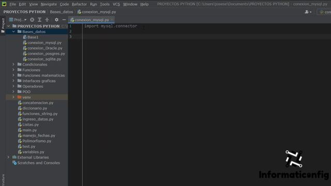Click line number 3 in gutter
This screenshot has width=331, height=186.
[70, 37]
